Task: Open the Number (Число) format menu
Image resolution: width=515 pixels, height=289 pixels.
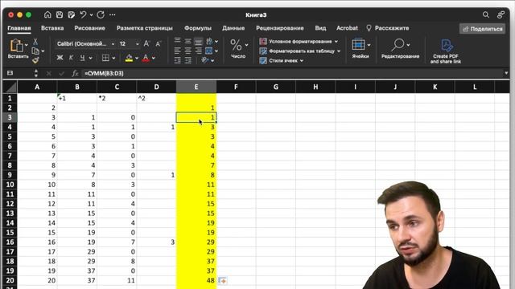Action: tap(238, 48)
